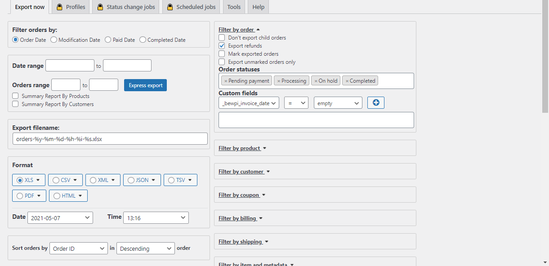Uncheck Export refunds option
Viewport: 549px width, 266px height.
coord(222,46)
